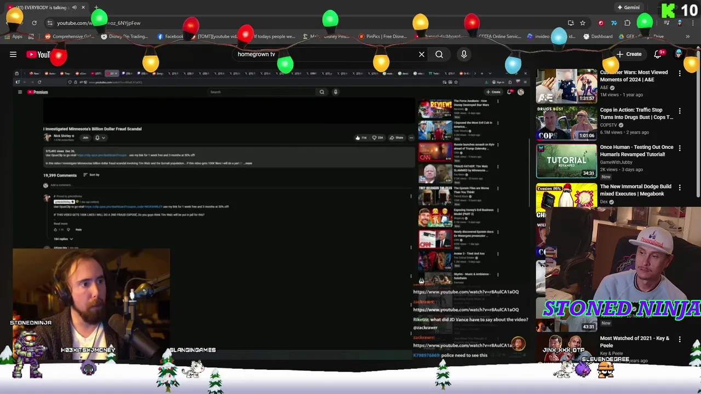Click the inner video's search magnifier
This screenshot has height=394, width=701.
(x=322, y=92)
